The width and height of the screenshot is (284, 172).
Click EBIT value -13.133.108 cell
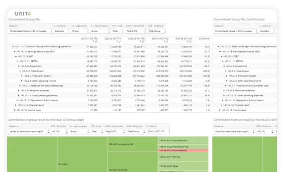[x=92, y=56]
